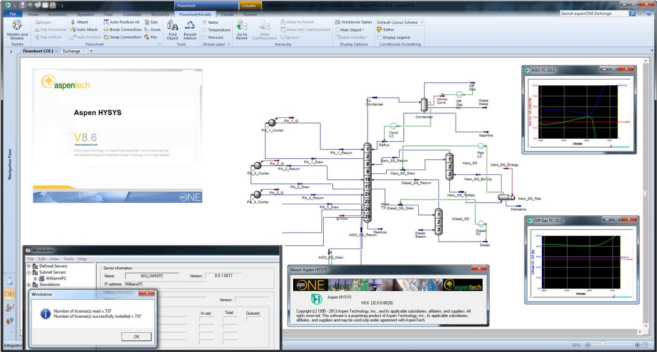Switch to the Economics ribbon tab

pos(58,14)
